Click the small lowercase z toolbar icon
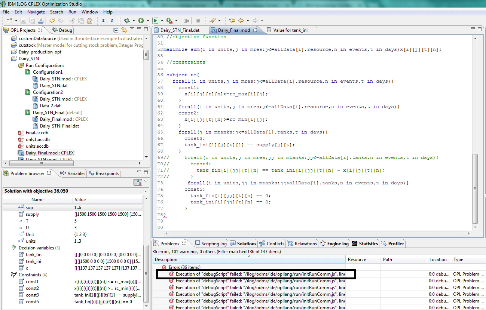 pos(103,21)
